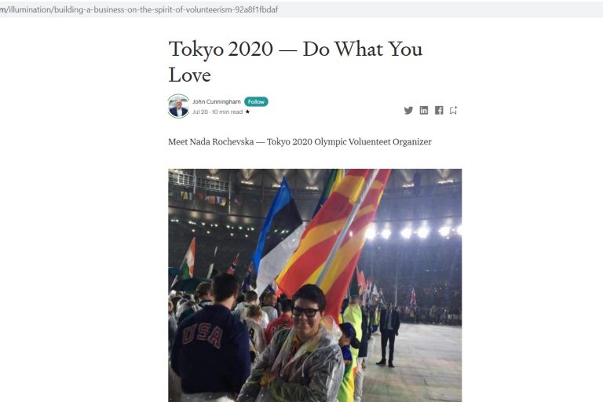Save story with the bookmark icon
This screenshot has height=402, width=603.
453,111
